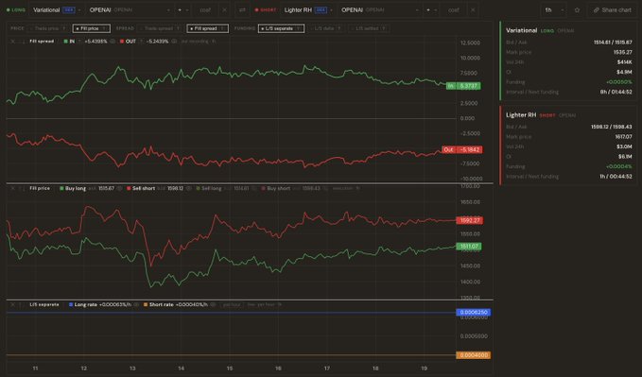
Task: Open info icon beside Sell short price
Action: (x=188, y=188)
